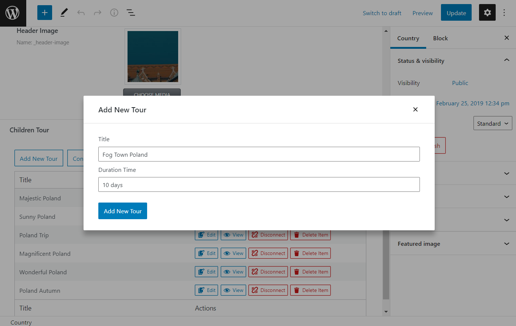Switch to the Country tab
This screenshot has width=516, height=326.
point(408,38)
